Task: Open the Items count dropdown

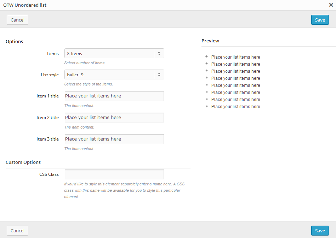Action: [x=110, y=54]
